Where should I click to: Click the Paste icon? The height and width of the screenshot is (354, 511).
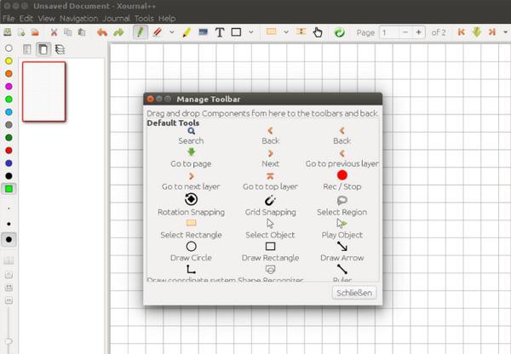click(82, 32)
